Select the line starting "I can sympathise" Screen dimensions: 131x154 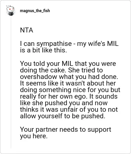[x=69, y=44]
